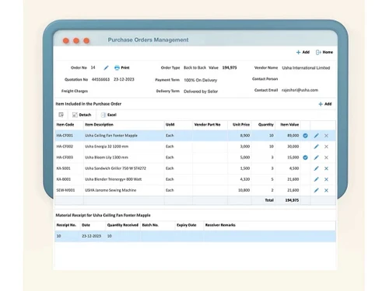This screenshot has height=291, width=389.
Task: Delete the KA-B001 item row
Action: tap(326, 179)
